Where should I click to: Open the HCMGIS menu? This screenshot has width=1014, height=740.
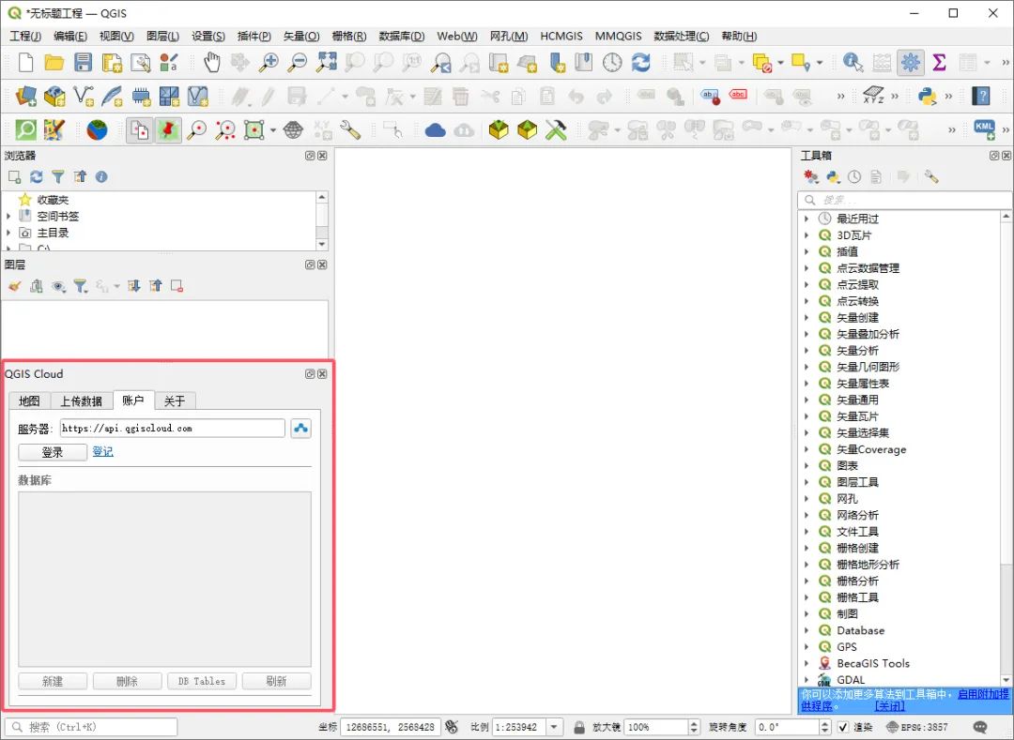click(x=561, y=37)
